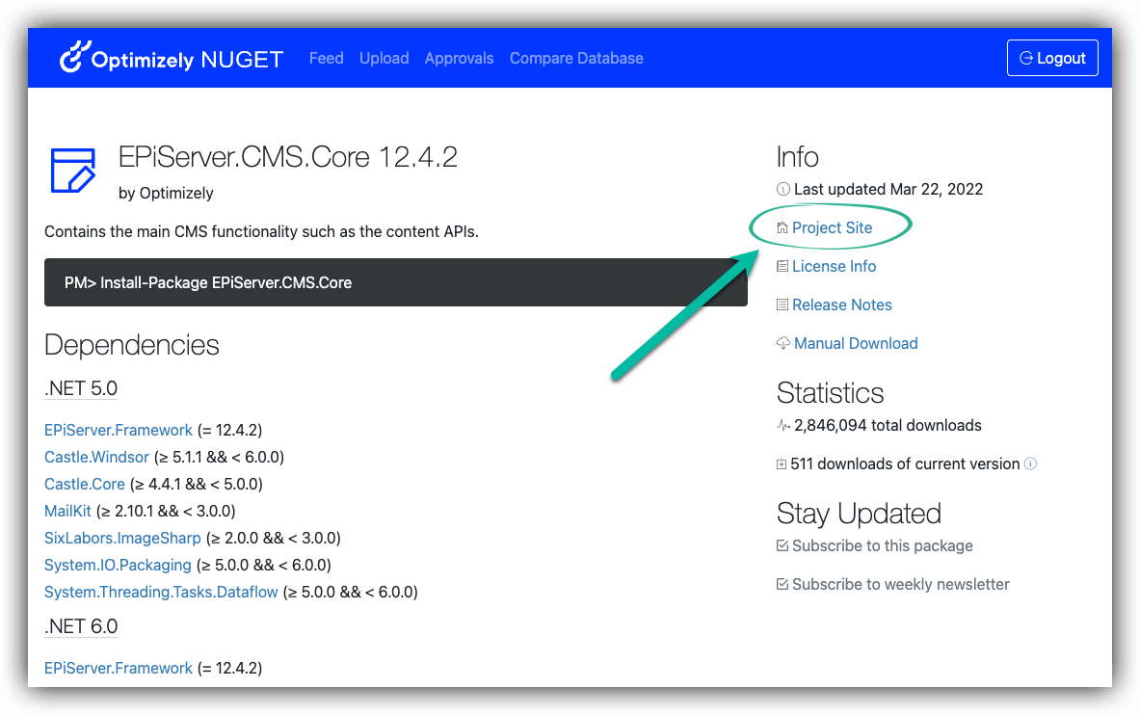
Task: Go to Approvals in navigation
Action: click(459, 58)
